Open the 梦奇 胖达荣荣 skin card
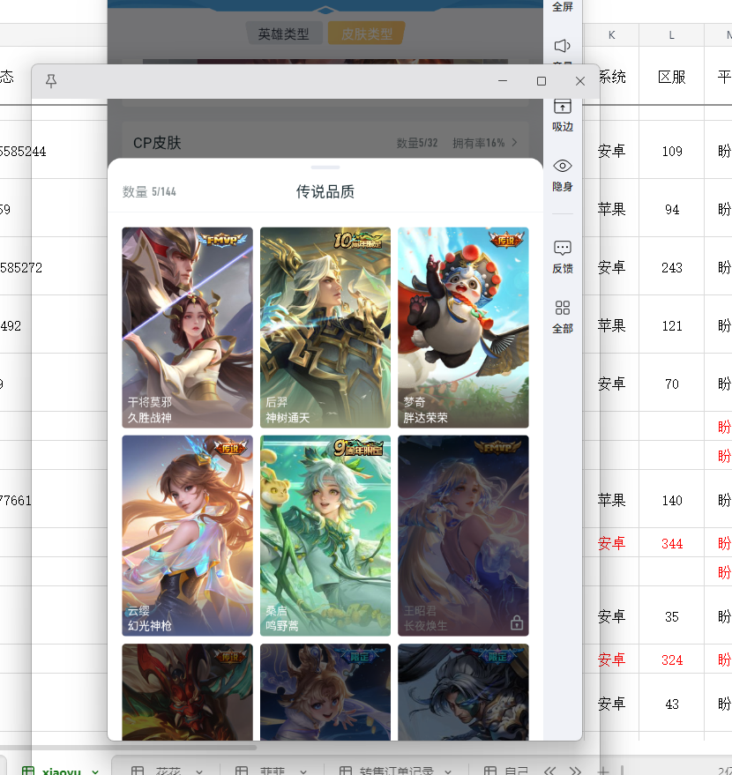This screenshot has height=775, width=732. [x=463, y=327]
